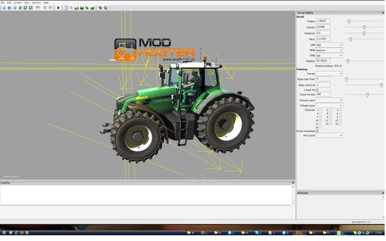Select the second green terrain paint icon
Image resolution: width=386 pixels, height=241 pixels.
82,8
